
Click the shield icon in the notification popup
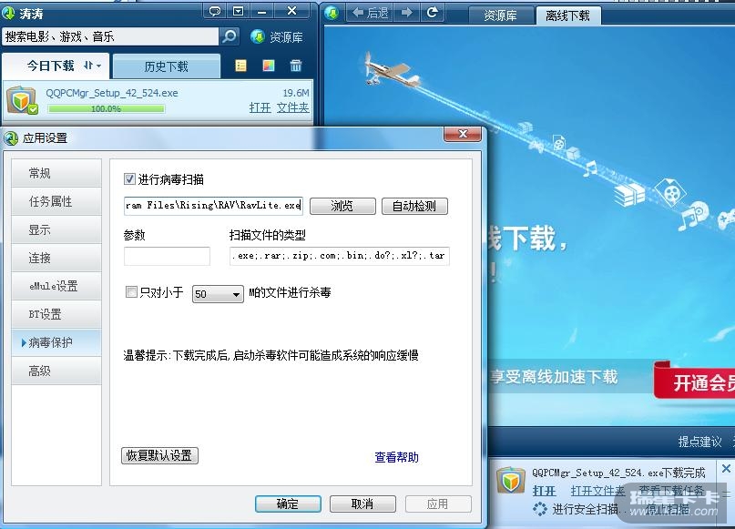(x=510, y=480)
